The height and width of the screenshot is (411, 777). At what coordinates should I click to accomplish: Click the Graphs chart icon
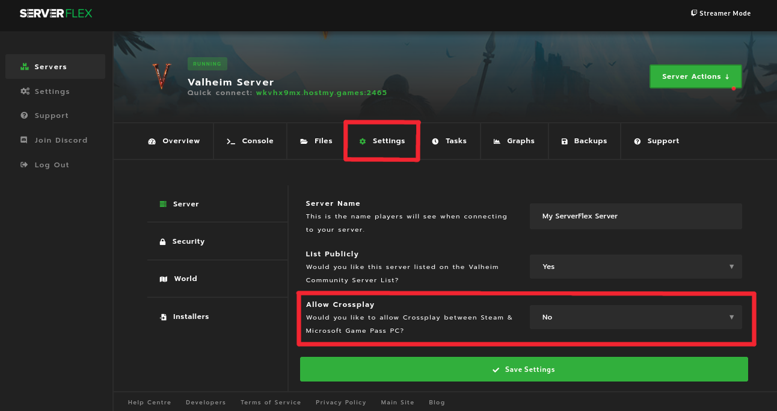(x=497, y=141)
